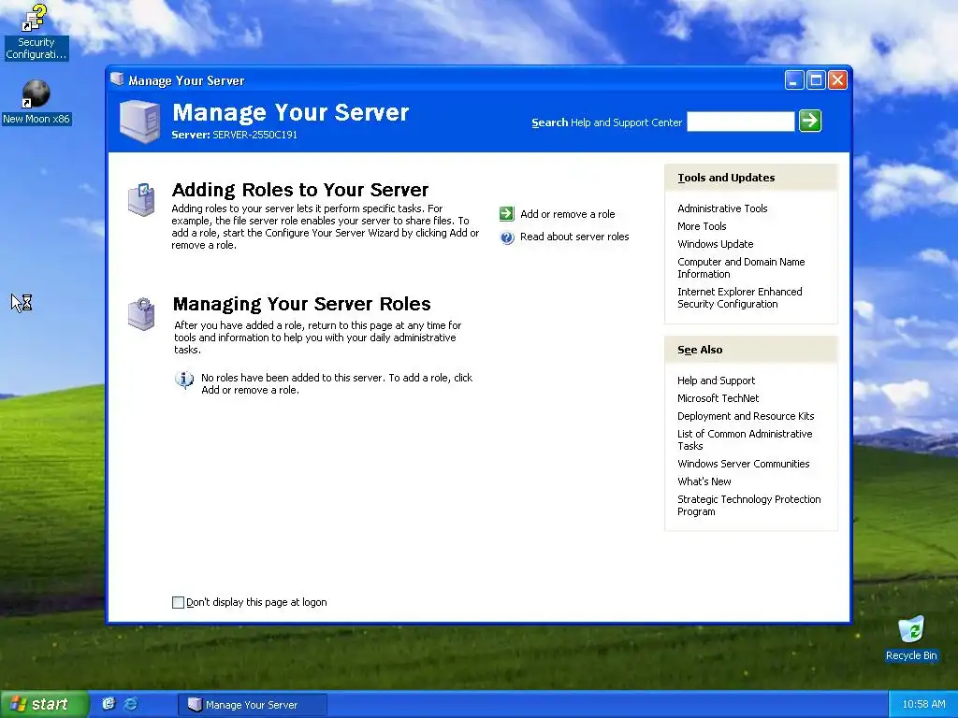958x718 pixels.
Task: Open Internet Explorer Enhanced Security Configuration link
Action: coord(739,297)
